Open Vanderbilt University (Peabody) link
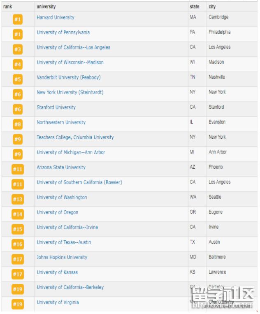Image resolution: width=260 pixels, height=314 pixels. [69, 77]
